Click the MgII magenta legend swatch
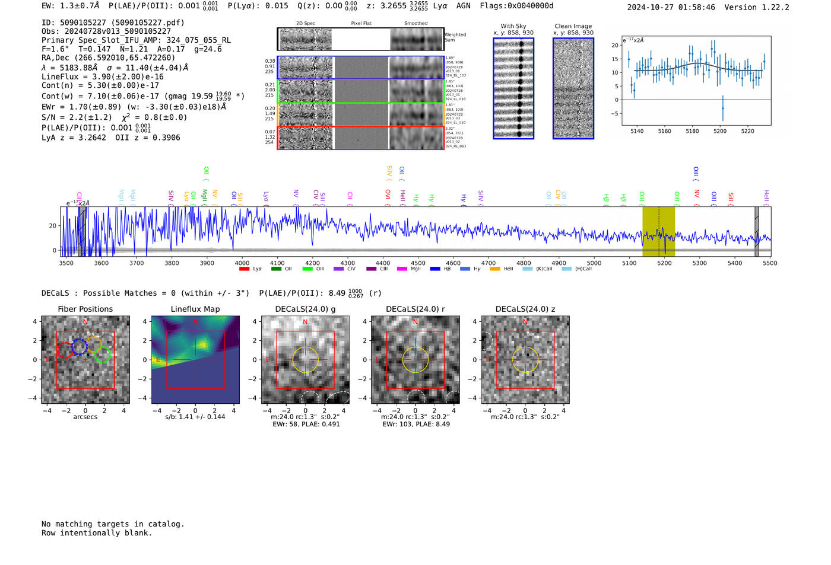The image size is (831, 565). pos(402,269)
